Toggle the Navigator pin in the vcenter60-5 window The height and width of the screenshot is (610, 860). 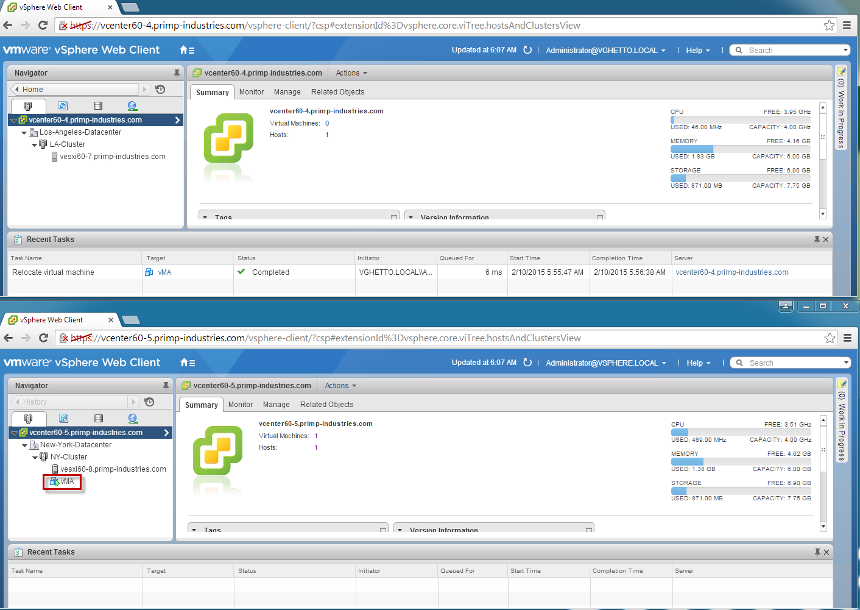click(166, 386)
